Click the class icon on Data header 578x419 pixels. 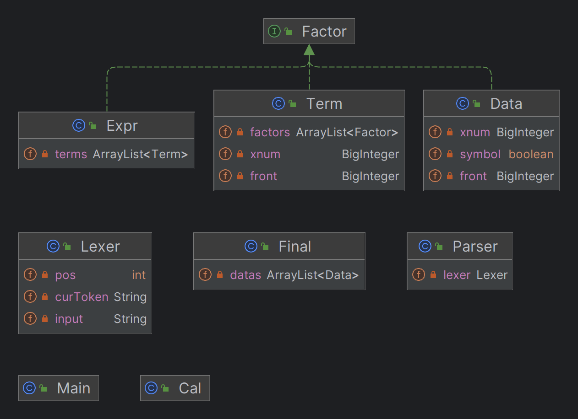pyautogui.click(x=463, y=103)
